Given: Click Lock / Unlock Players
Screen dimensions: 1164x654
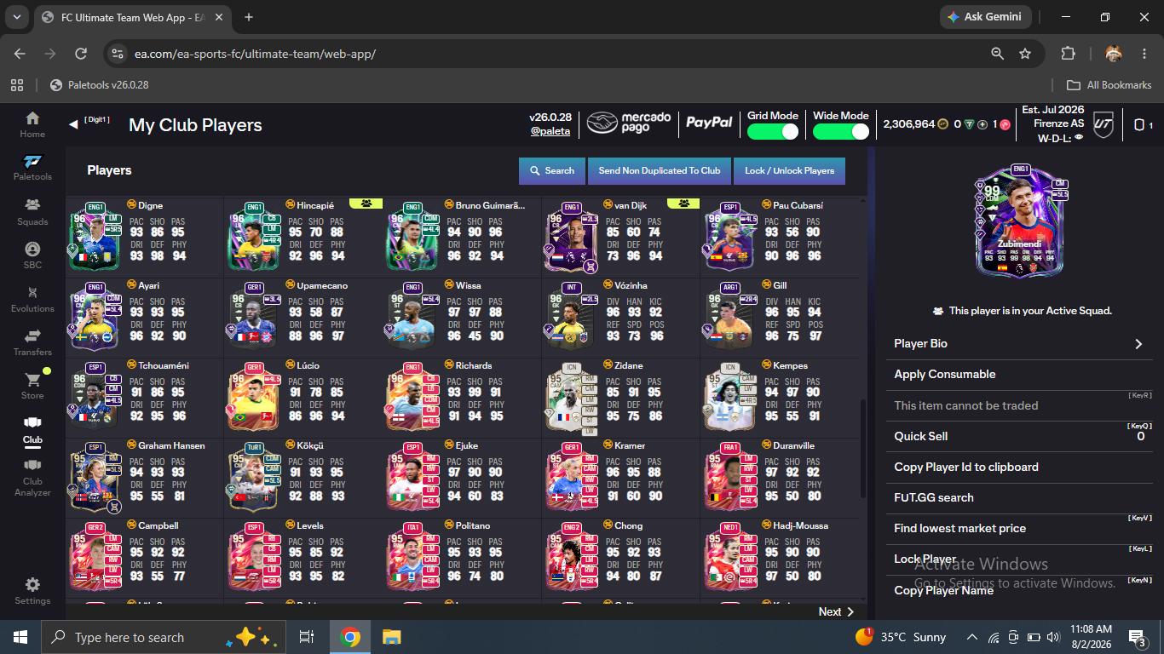Looking at the screenshot, I should tap(789, 170).
